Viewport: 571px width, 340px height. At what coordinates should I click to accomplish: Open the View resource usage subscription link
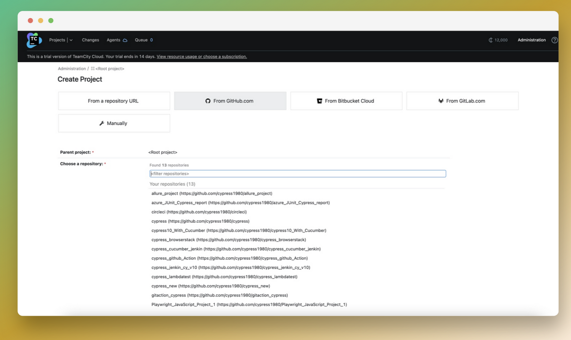[x=201, y=57]
